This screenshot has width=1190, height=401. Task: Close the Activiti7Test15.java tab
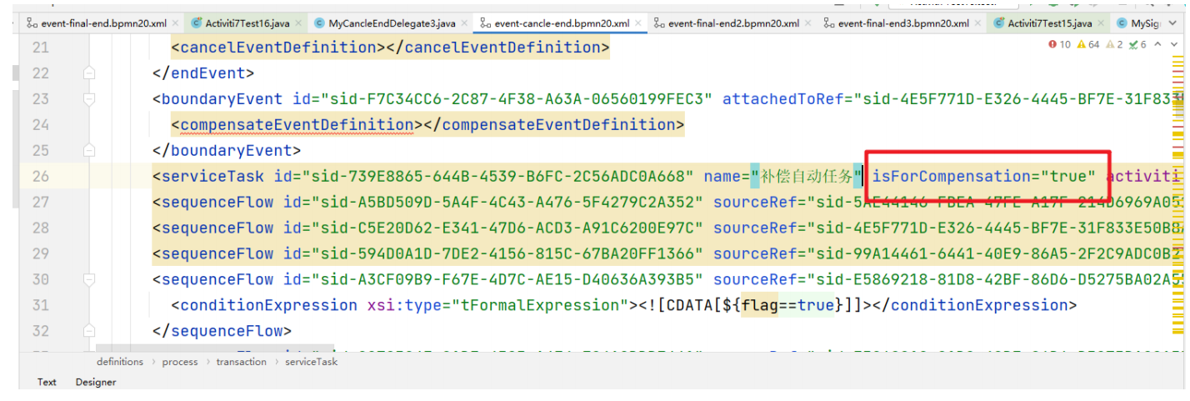(1100, 24)
